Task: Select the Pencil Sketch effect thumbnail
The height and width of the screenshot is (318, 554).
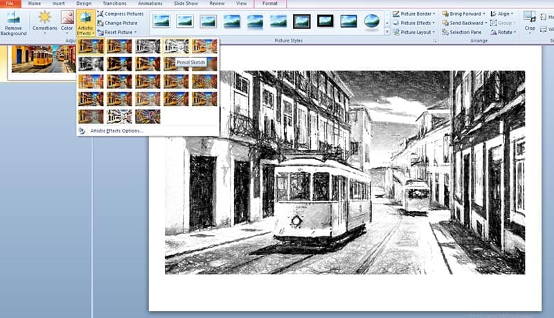Action: pos(177,46)
